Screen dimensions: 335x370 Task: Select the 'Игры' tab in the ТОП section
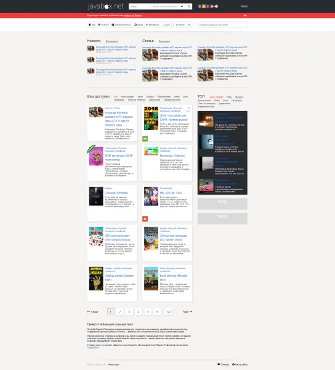(x=229, y=97)
